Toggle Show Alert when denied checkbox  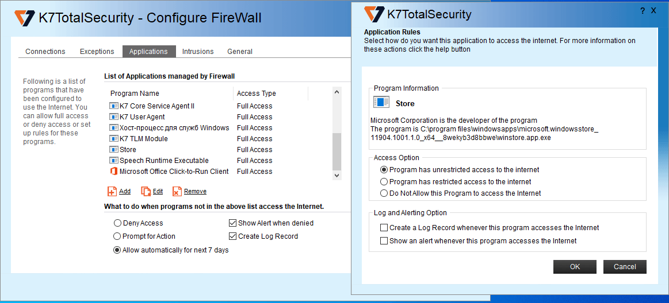pyautogui.click(x=233, y=223)
